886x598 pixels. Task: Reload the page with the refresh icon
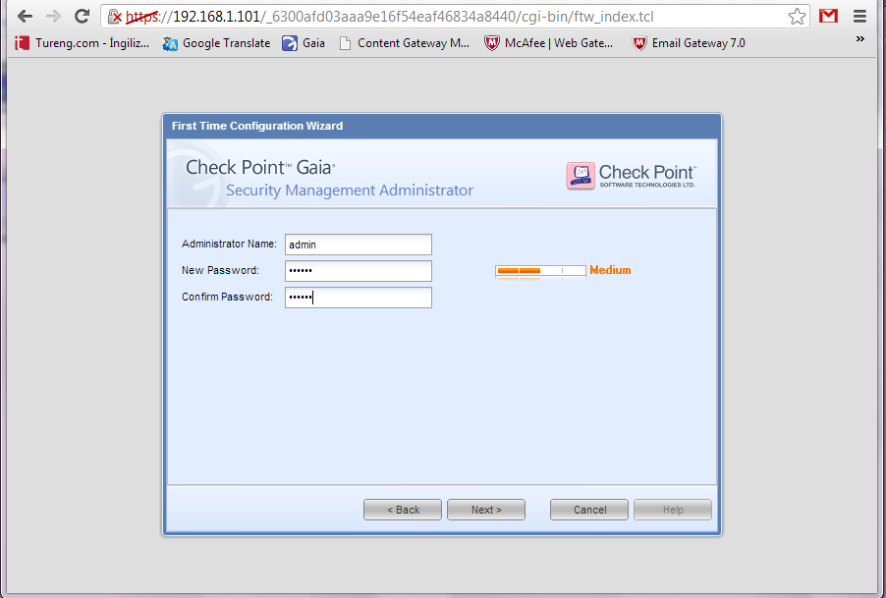tap(83, 17)
